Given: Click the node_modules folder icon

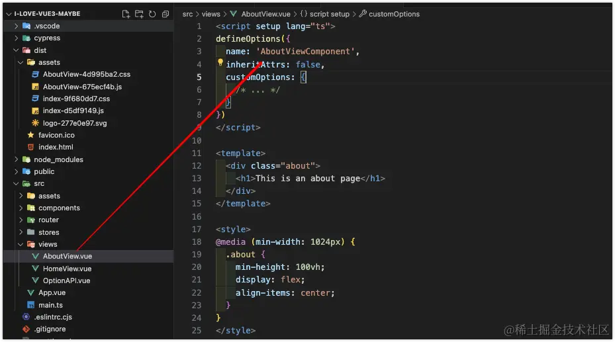Looking at the screenshot, I should point(26,159).
